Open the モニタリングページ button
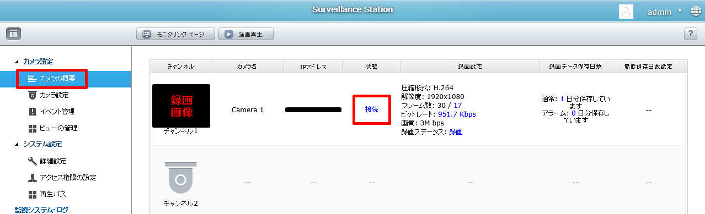The height and width of the screenshot is (214, 705). (x=175, y=34)
